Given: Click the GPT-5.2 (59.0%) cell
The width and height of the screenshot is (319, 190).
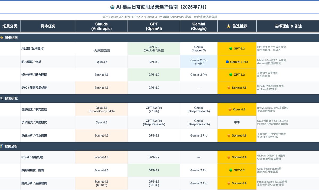Looking at the screenshot, I should 154,183.
